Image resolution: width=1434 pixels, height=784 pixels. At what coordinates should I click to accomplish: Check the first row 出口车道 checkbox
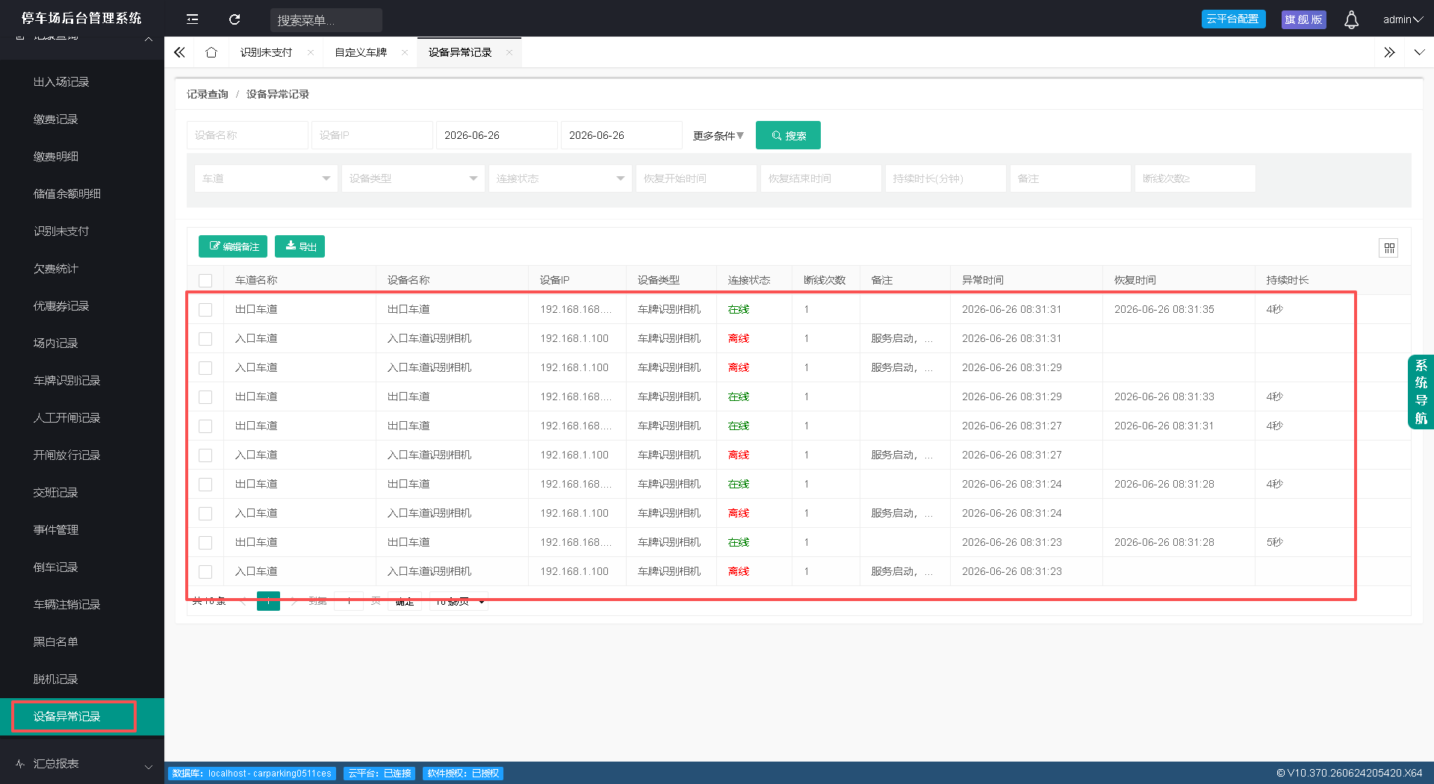coord(205,309)
